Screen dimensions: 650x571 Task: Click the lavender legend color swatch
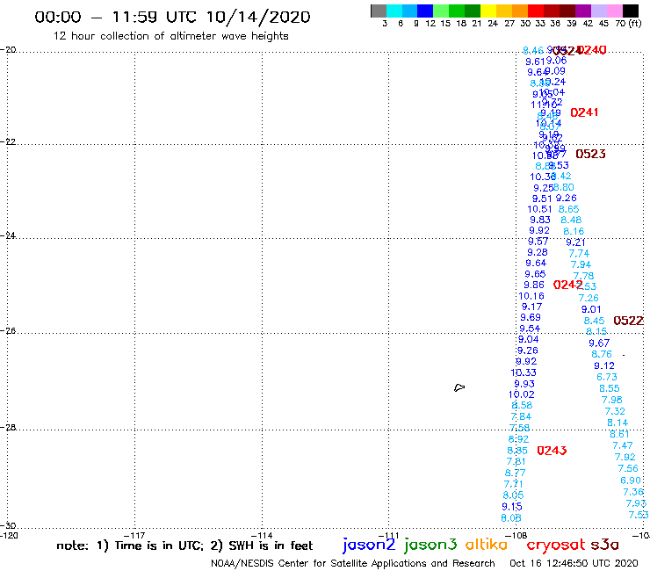[598, 11]
